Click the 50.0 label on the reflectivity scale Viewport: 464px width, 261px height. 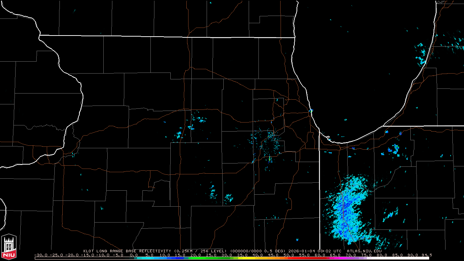pyautogui.click(x=289, y=255)
